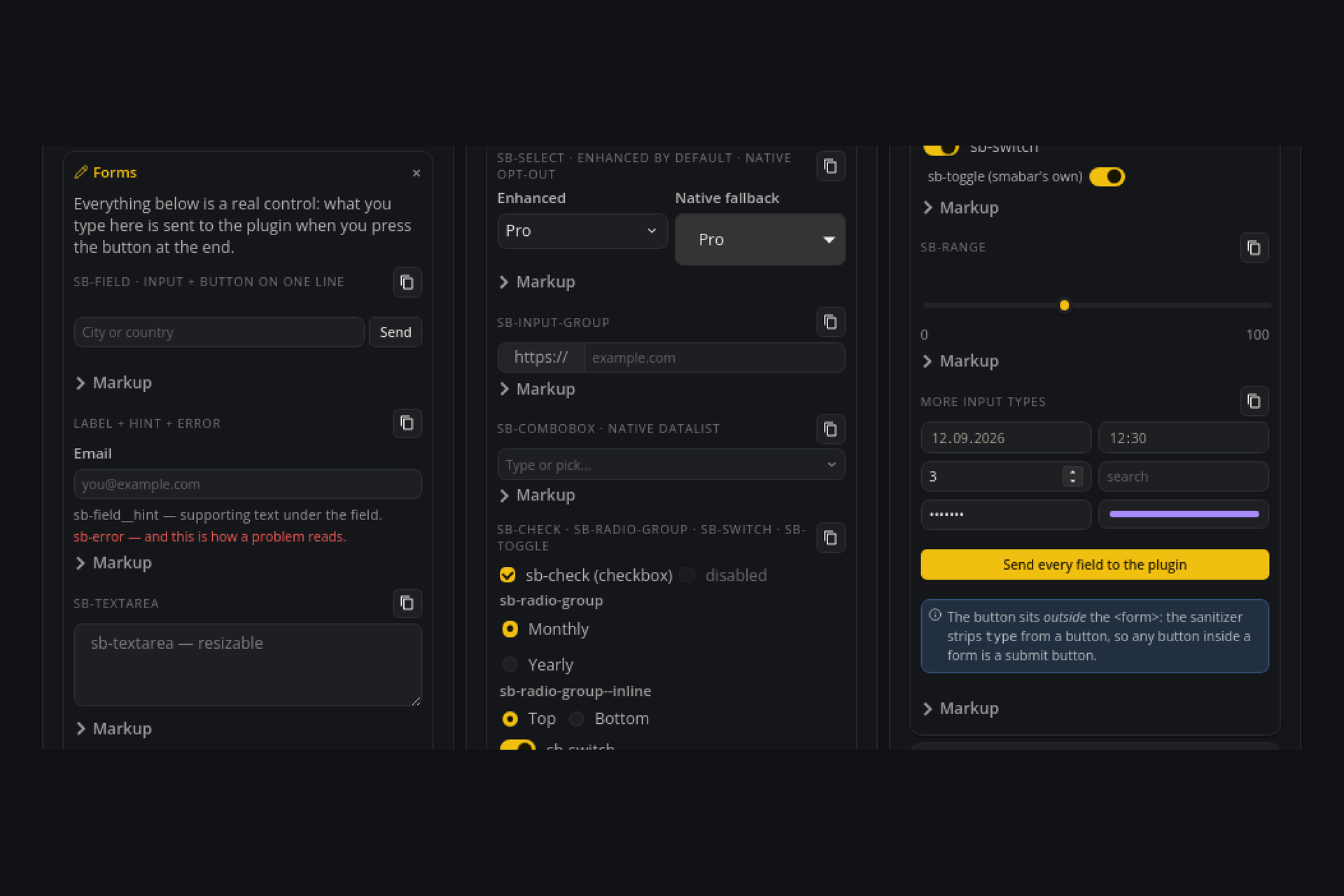Image resolution: width=1344 pixels, height=896 pixels.
Task: Open the Type or pick combobox
Action: point(671,465)
